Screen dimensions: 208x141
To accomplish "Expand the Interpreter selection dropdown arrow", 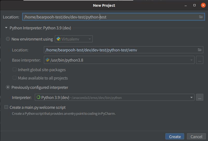I will point(192,98).
